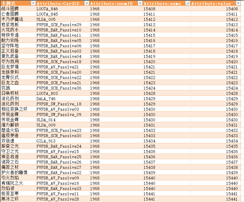Screen dimensions: 244x202
Task: Select the 战斗图腾 card name cell
Action: 18,9
